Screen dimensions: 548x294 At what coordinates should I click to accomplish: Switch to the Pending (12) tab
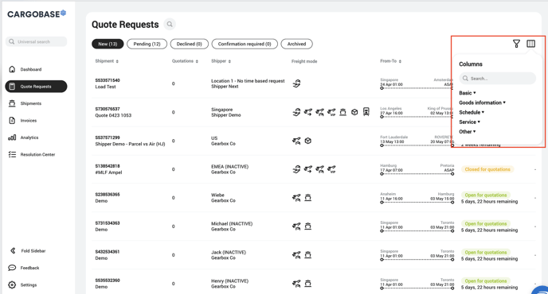pyautogui.click(x=147, y=44)
